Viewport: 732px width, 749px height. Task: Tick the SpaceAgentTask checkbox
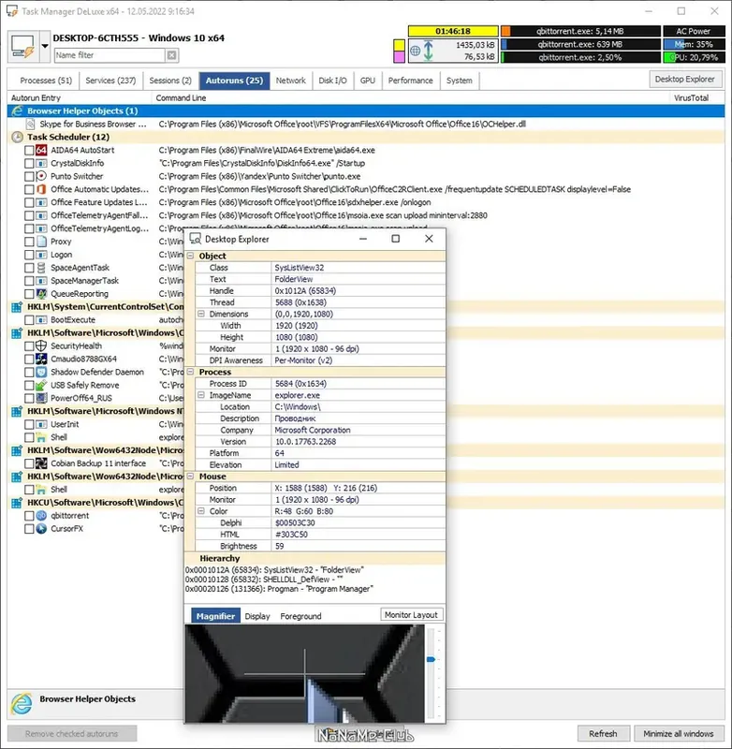pos(29,268)
